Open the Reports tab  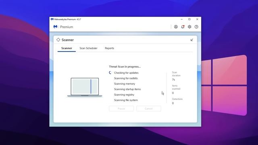pyautogui.click(x=109, y=48)
